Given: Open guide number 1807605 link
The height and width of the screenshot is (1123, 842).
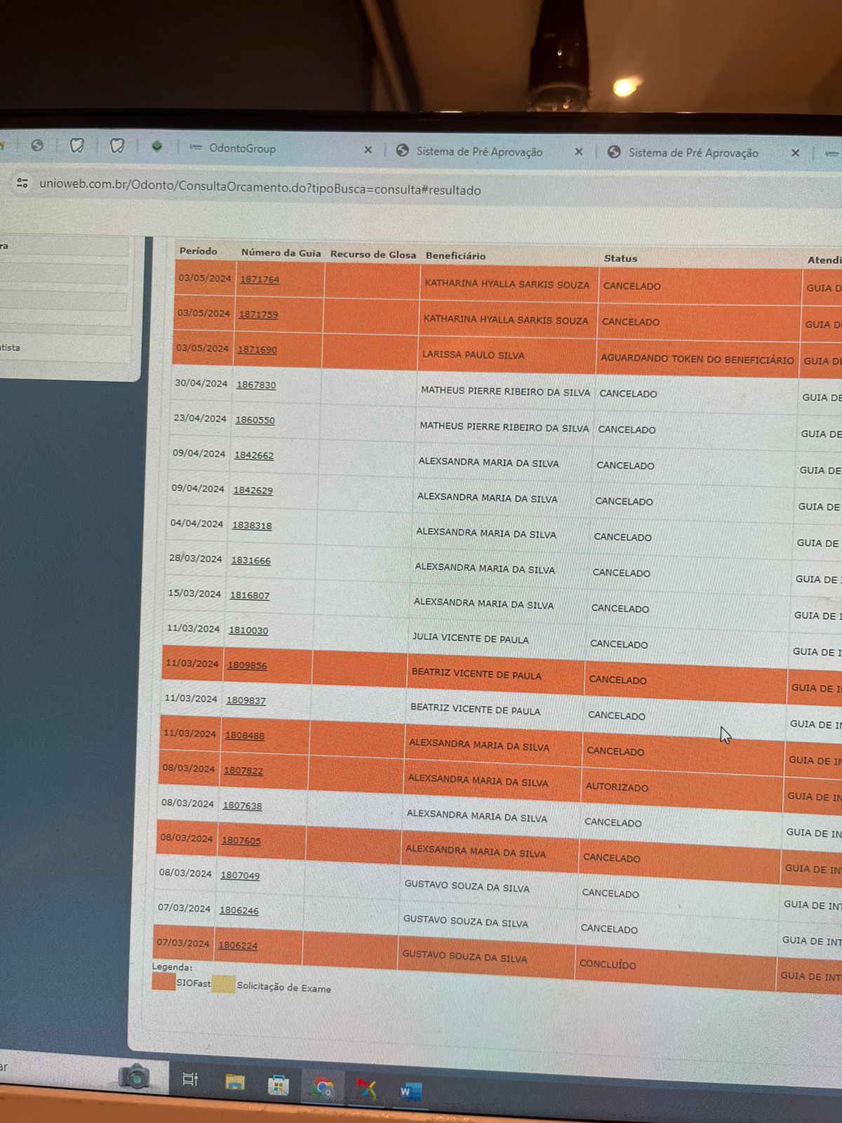Looking at the screenshot, I should click(x=241, y=841).
